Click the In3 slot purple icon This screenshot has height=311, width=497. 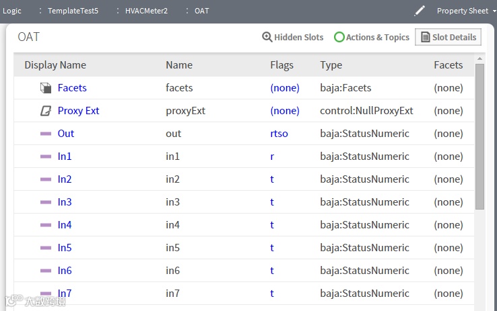coord(46,202)
